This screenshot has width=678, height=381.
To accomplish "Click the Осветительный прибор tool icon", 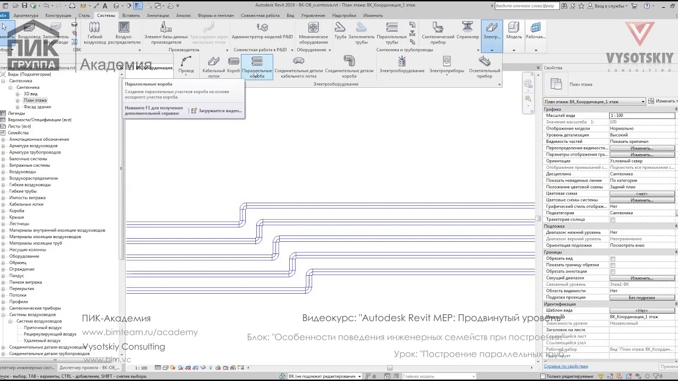I will click(485, 67).
